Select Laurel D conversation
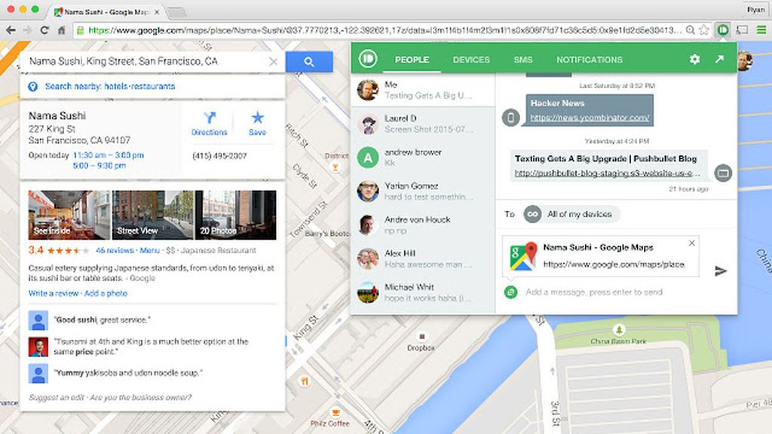Image resolution: width=772 pixels, height=434 pixels. [x=422, y=124]
